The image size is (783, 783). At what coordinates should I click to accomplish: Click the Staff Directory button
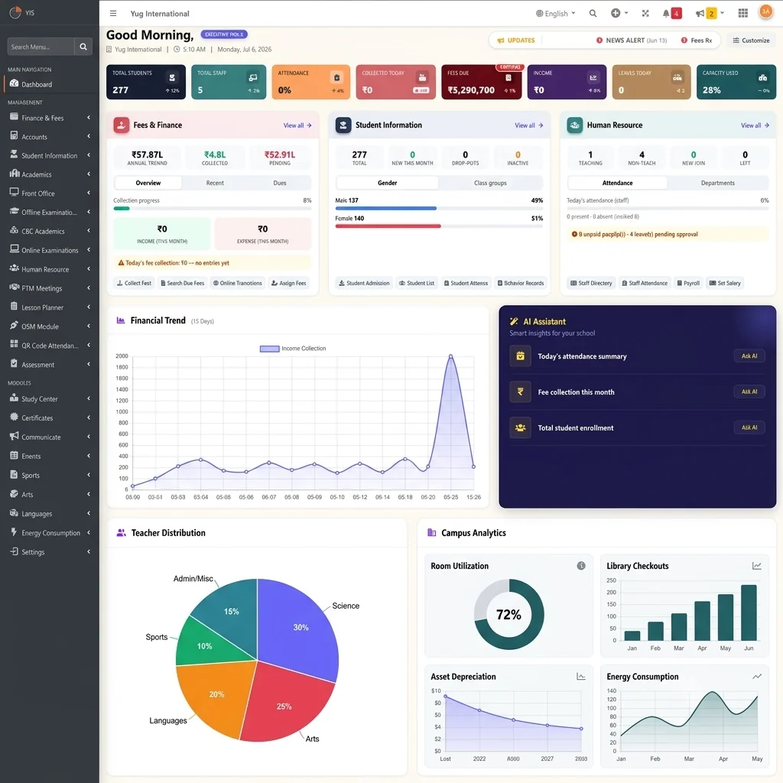click(591, 283)
